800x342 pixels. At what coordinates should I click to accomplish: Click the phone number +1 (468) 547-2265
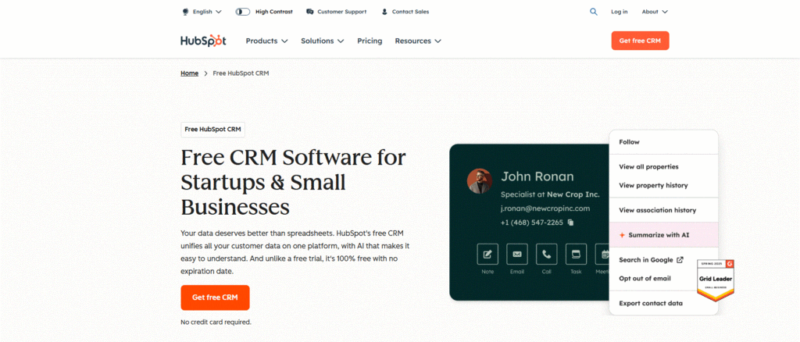coord(532,223)
